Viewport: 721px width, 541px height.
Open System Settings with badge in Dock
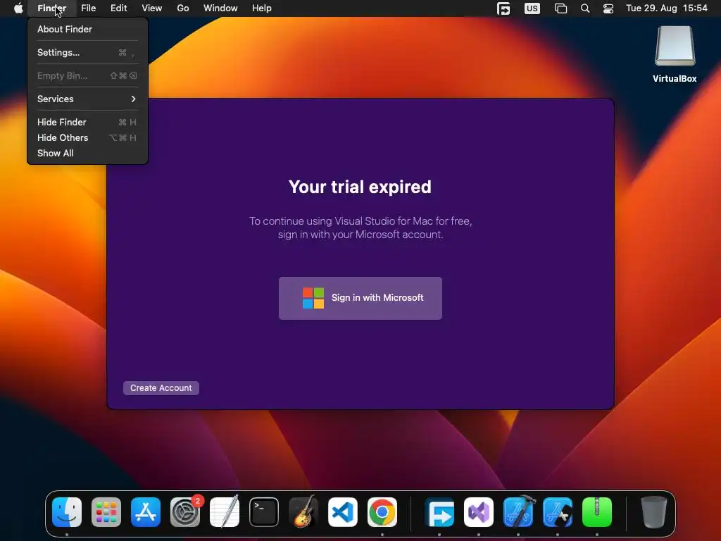(x=185, y=512)
